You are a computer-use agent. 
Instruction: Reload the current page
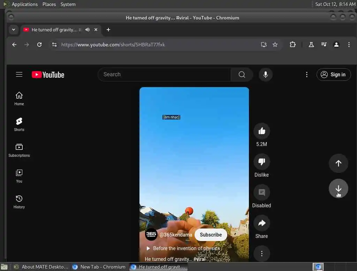(39, 45)
